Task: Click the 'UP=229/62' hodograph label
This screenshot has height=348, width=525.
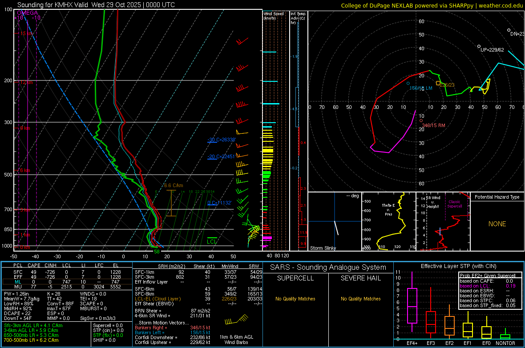Action: click(492, 50)
